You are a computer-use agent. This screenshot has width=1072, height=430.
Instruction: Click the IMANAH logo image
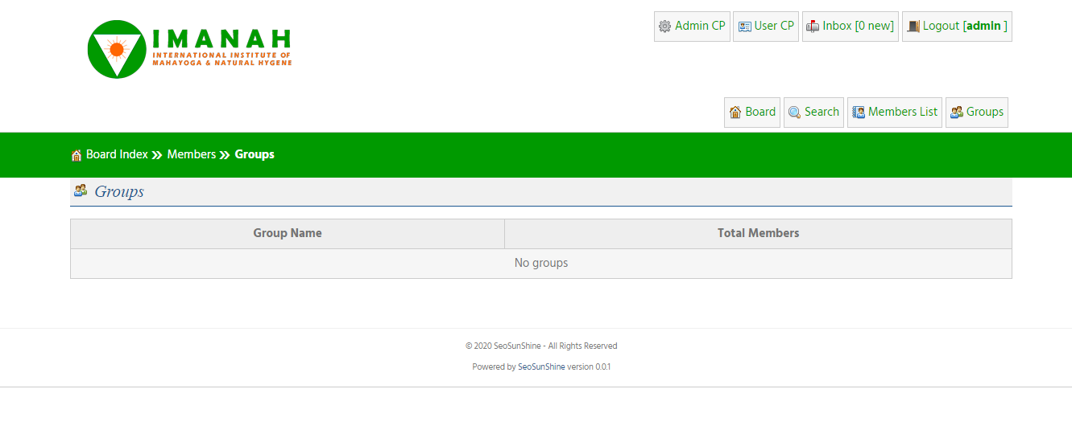click(x=189, y=49)
